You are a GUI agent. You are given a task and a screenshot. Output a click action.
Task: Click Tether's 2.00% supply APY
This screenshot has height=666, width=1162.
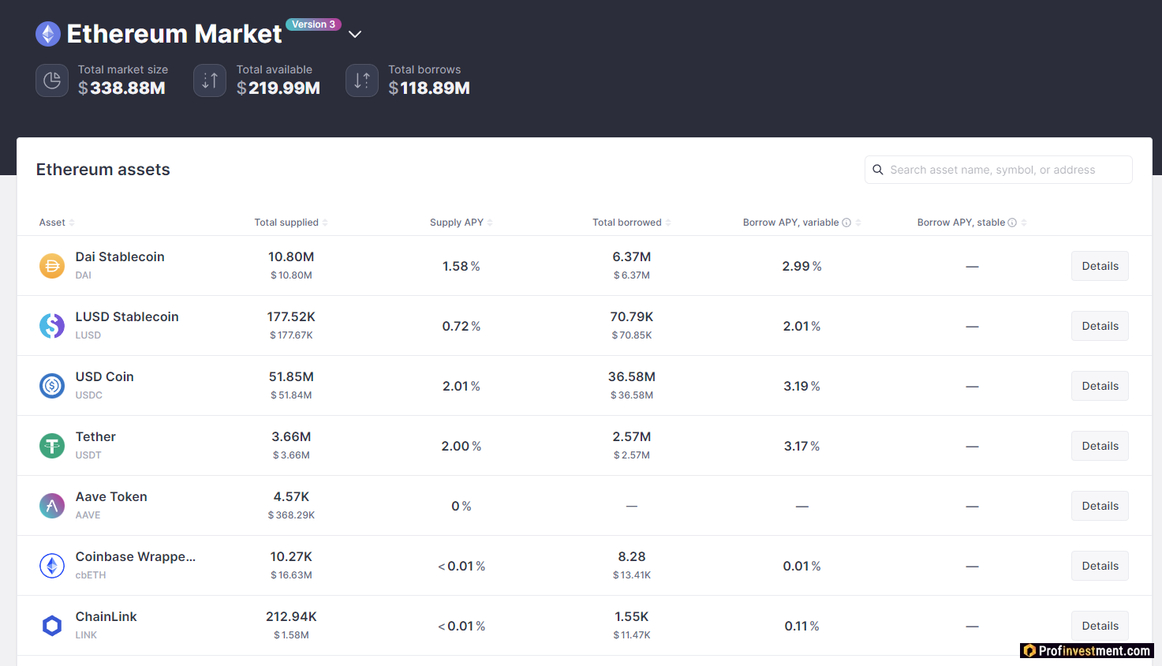tap(461, 446)
